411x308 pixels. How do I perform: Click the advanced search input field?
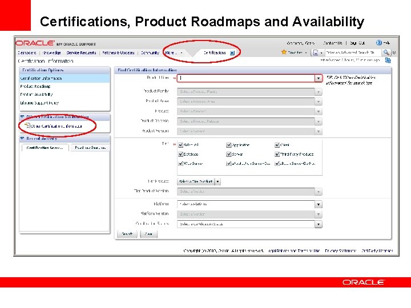coord(353,52)
